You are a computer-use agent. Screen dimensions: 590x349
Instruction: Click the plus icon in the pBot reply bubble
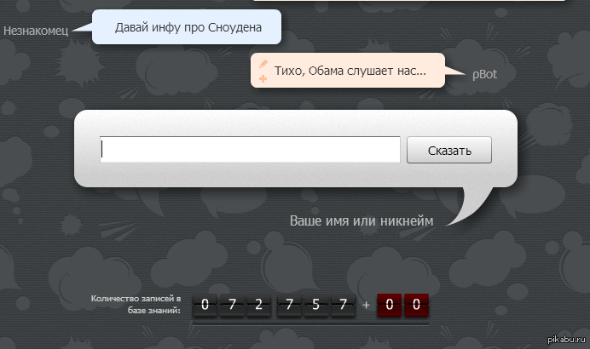(263, 78)
